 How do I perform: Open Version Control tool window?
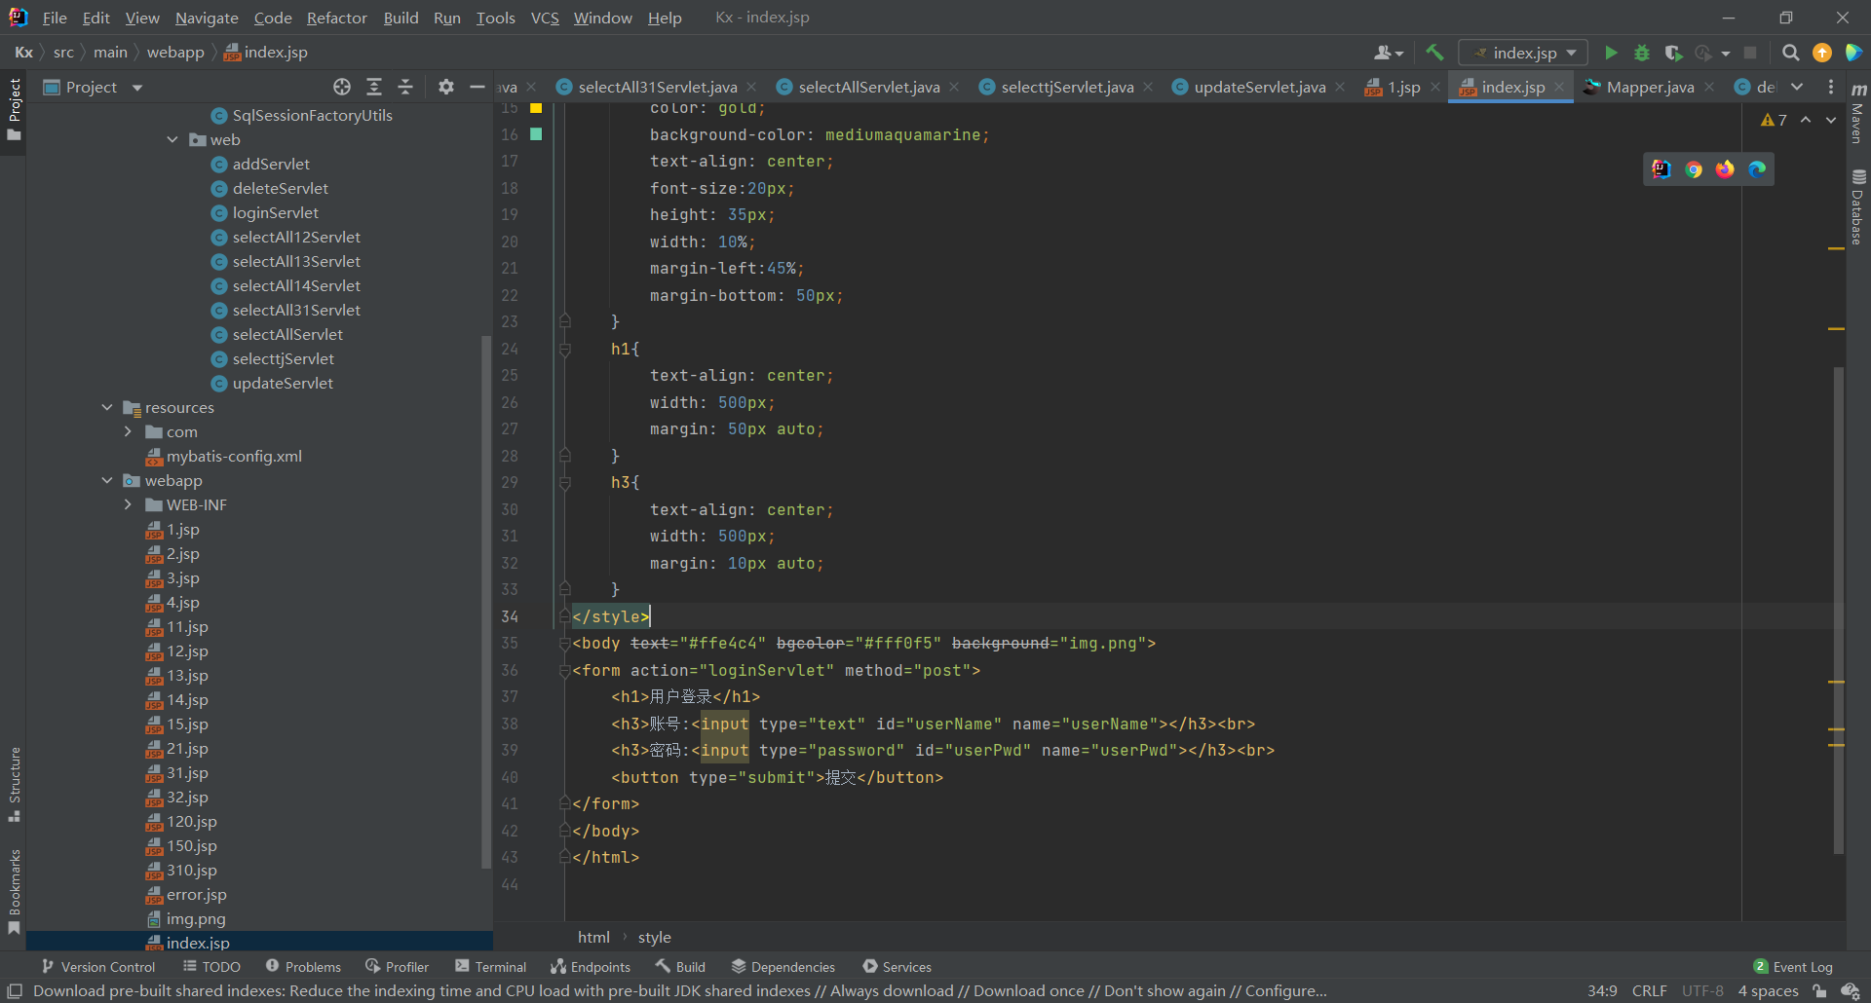[x=98, y=967]
